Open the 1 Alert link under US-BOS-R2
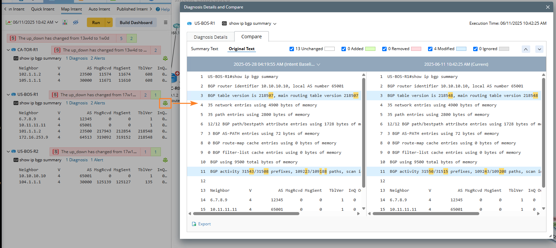This screenshot has width=556, height=248. point(97,160)
